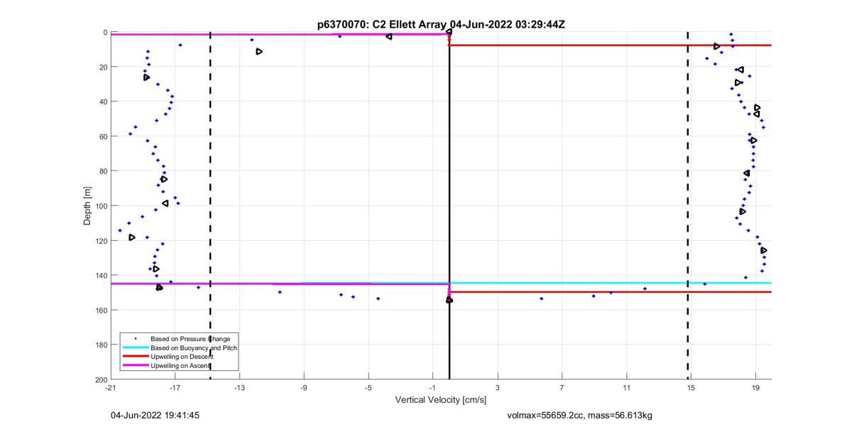
Task: Click the x-axis tick label '11'
Action: [x=626, y=389]
